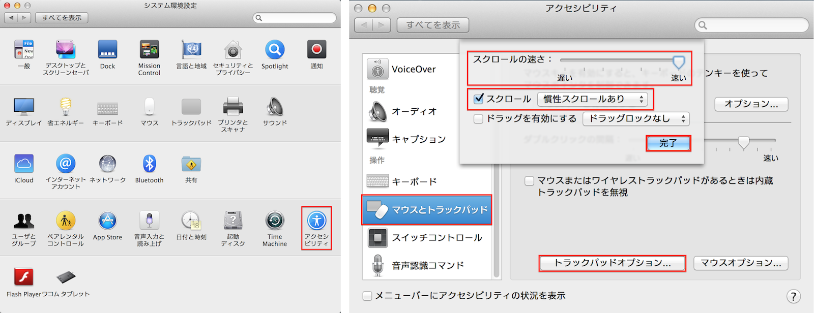Image resolution: width=814 pixels, height=313 pixels.
Task: Select キーボード in accessibility sidebar
Action: pyautogui.click(x=426, y=181)
